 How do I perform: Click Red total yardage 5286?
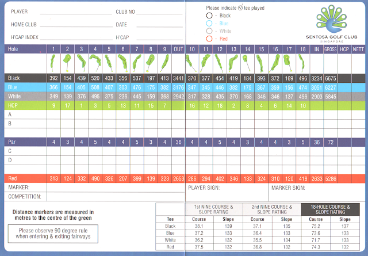click(331, 179)
